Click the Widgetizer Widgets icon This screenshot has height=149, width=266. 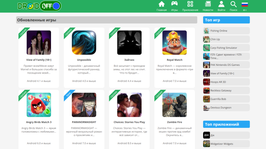click(207, 144)
